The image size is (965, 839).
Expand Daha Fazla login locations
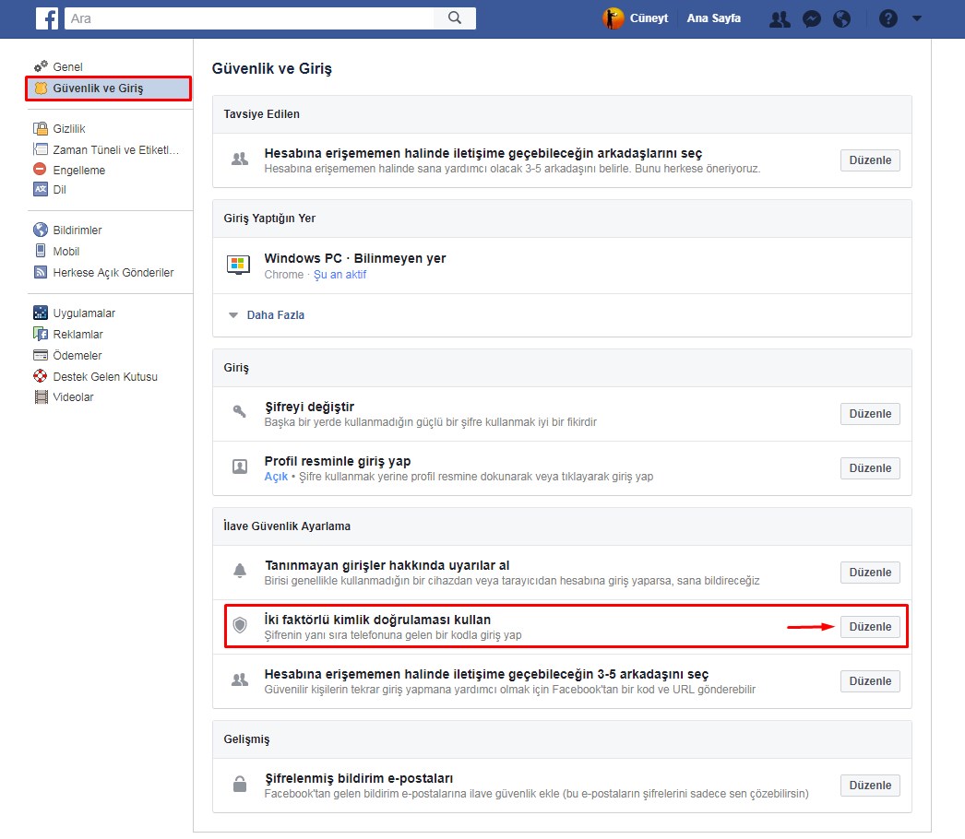pyautogui.click(x=275, y=315)
